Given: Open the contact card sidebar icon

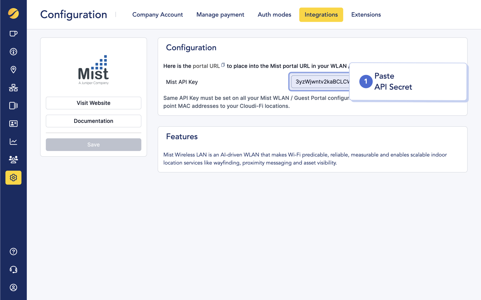Looking at the screenshot, I should click(13, 124).
